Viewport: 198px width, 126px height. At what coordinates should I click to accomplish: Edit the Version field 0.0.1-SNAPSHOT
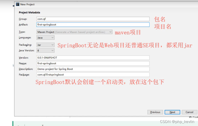coord(93,58)
